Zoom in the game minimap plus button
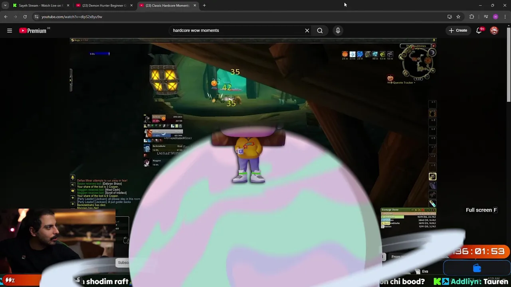 (433, 71)
